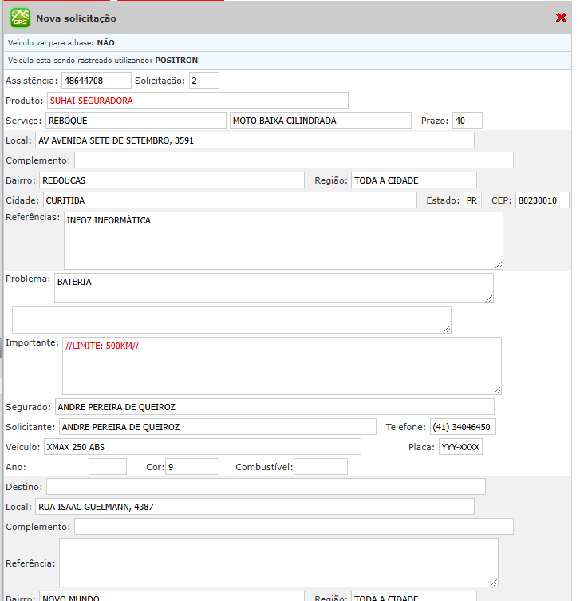The width and height of the screenshot is (580, 601).
Task: Click the empty Destino field
Action: click(266, 487)
